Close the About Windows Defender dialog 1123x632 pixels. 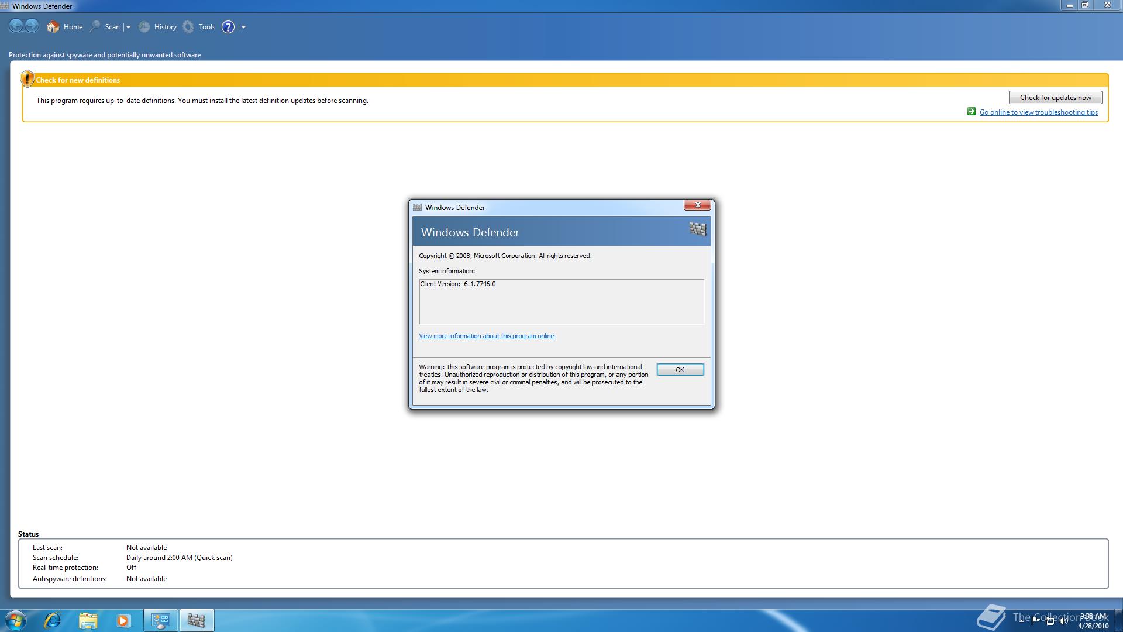tap(698, 205)
